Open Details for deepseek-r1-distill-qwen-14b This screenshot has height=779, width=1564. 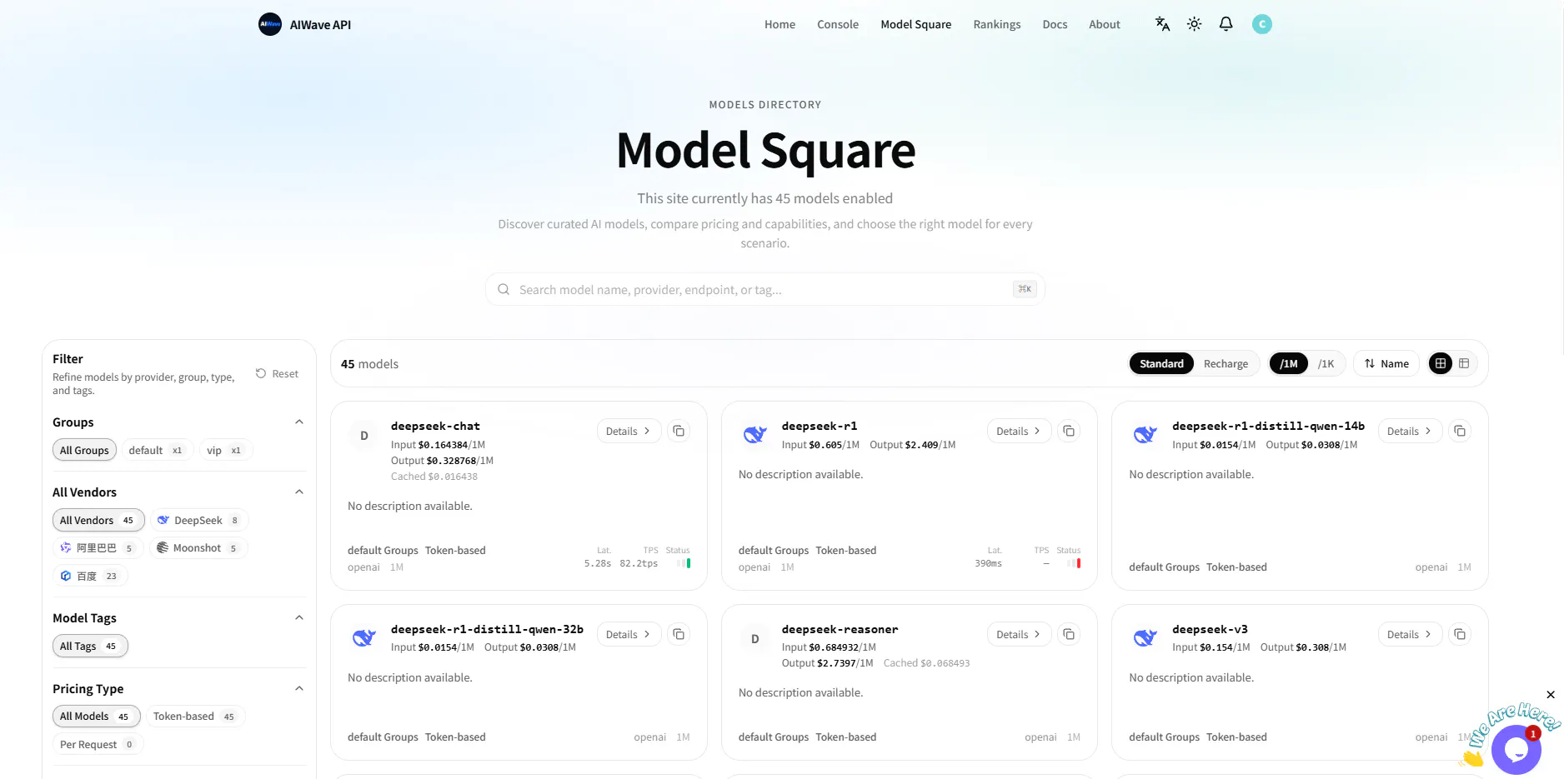point(1410,431)
